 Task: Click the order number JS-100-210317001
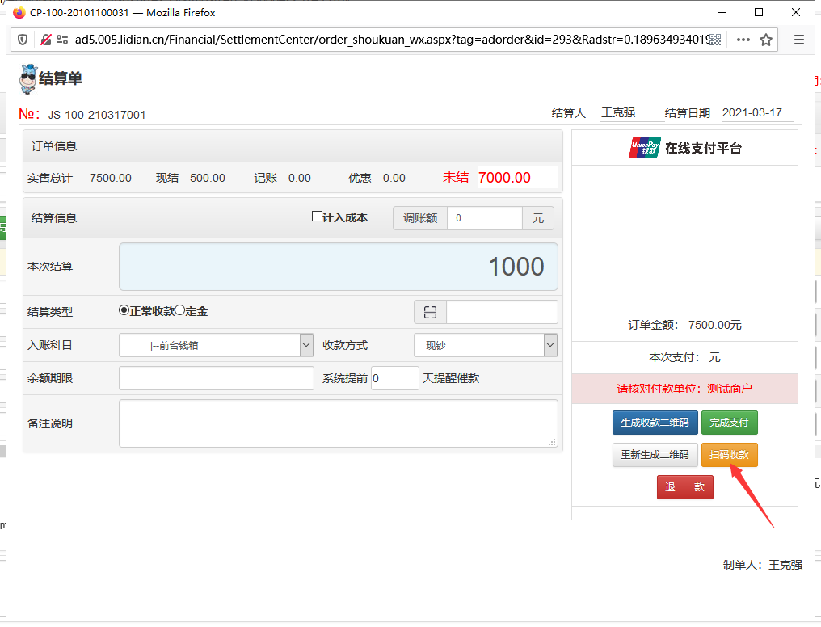(97, 116)
